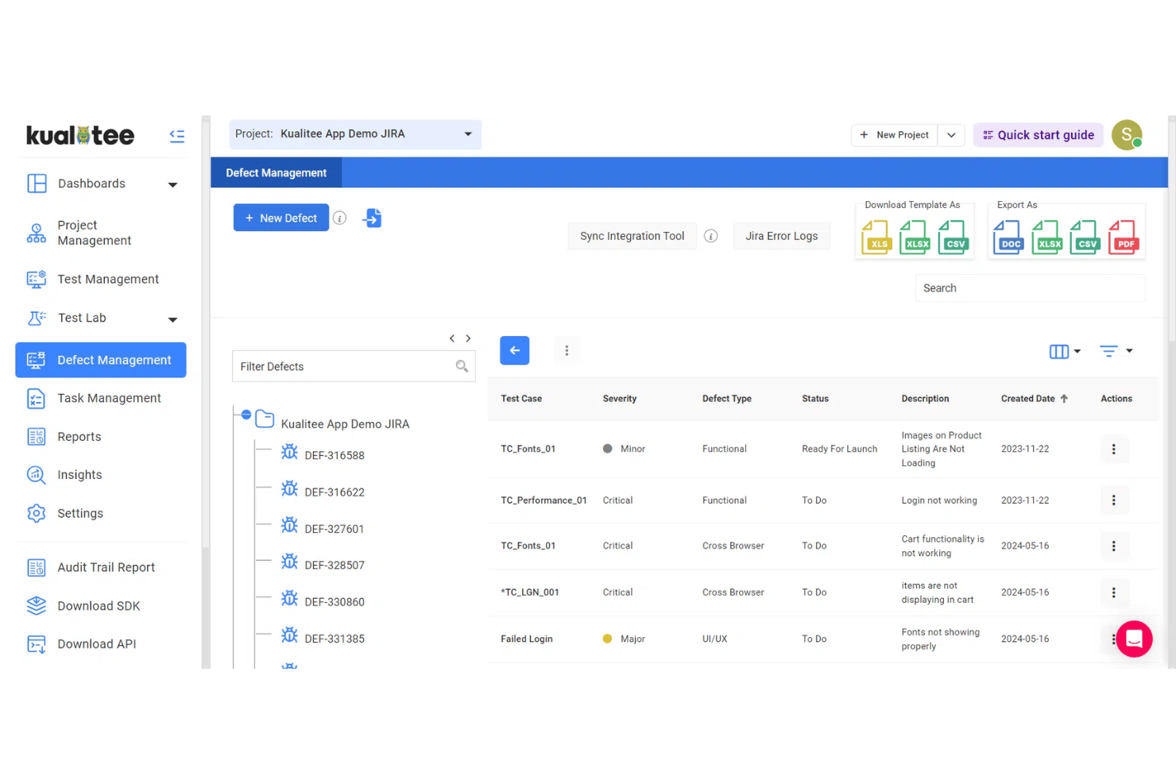Open Settings from the sidebar

tap(80, 513)
